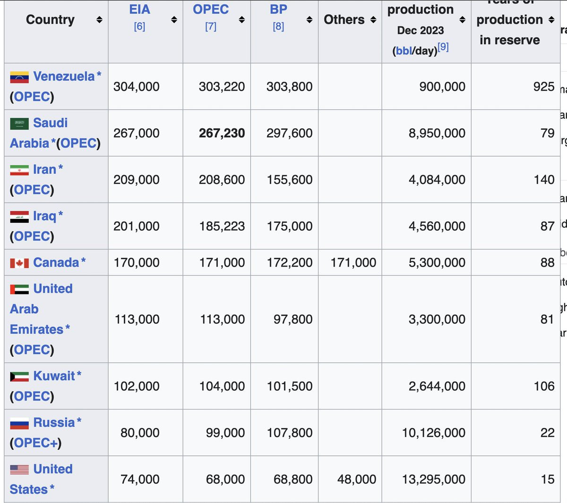Select Venezuela production 900,000
567x503 pixels.
pyautogui.click(x=442, y=87)
